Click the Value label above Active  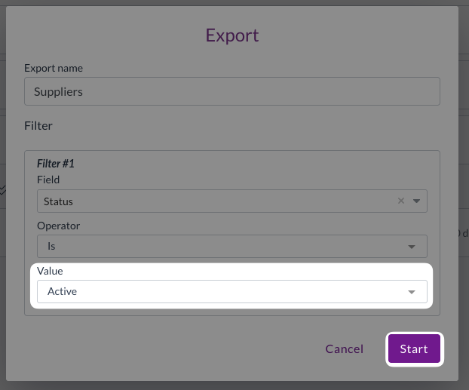50,270
